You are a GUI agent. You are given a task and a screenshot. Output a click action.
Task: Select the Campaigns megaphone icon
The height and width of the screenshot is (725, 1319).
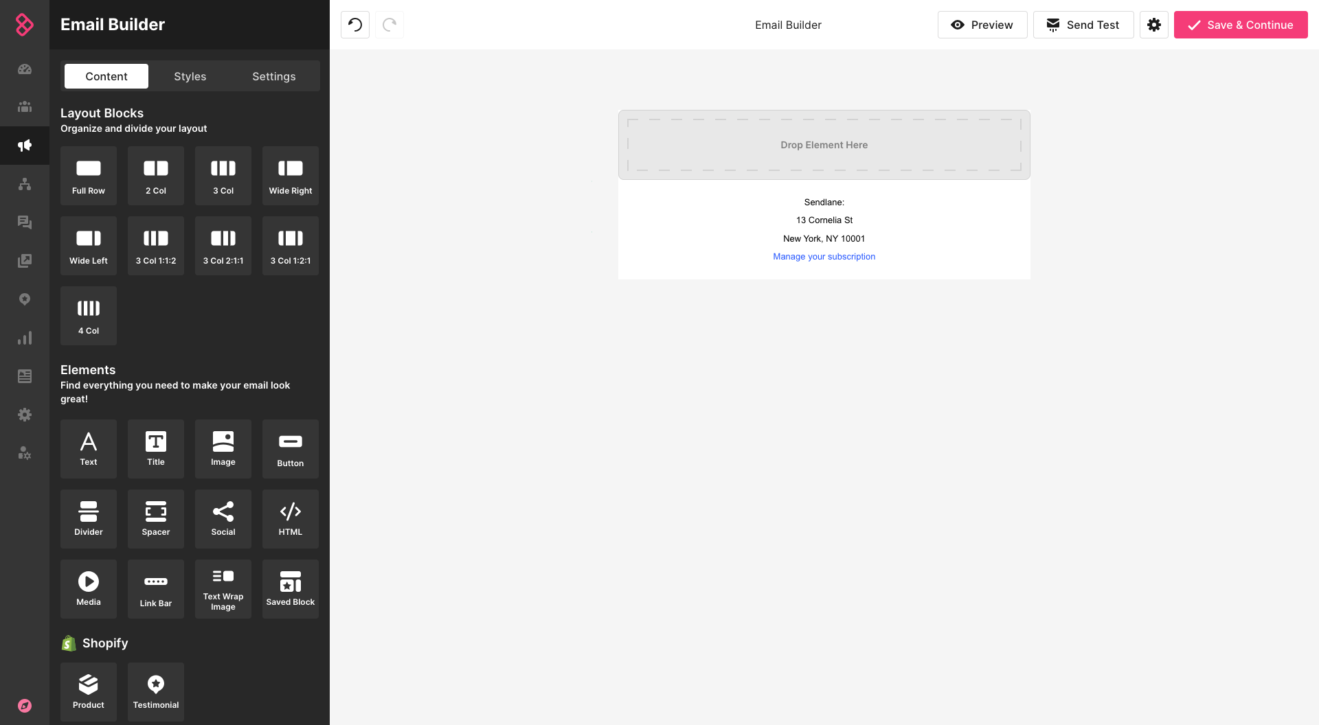[x=24, y=146]
